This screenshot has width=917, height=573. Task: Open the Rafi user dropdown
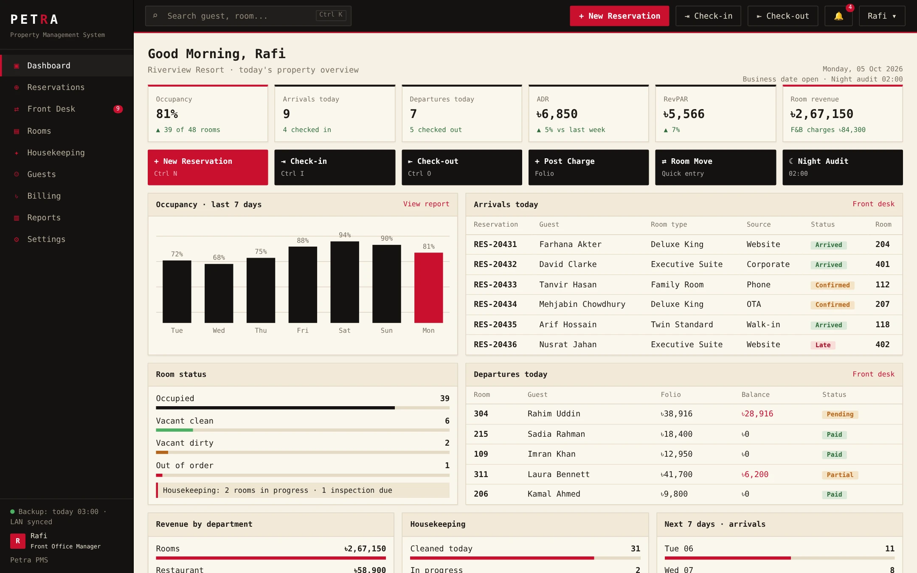pyautogui.click(x=882, y=16)
